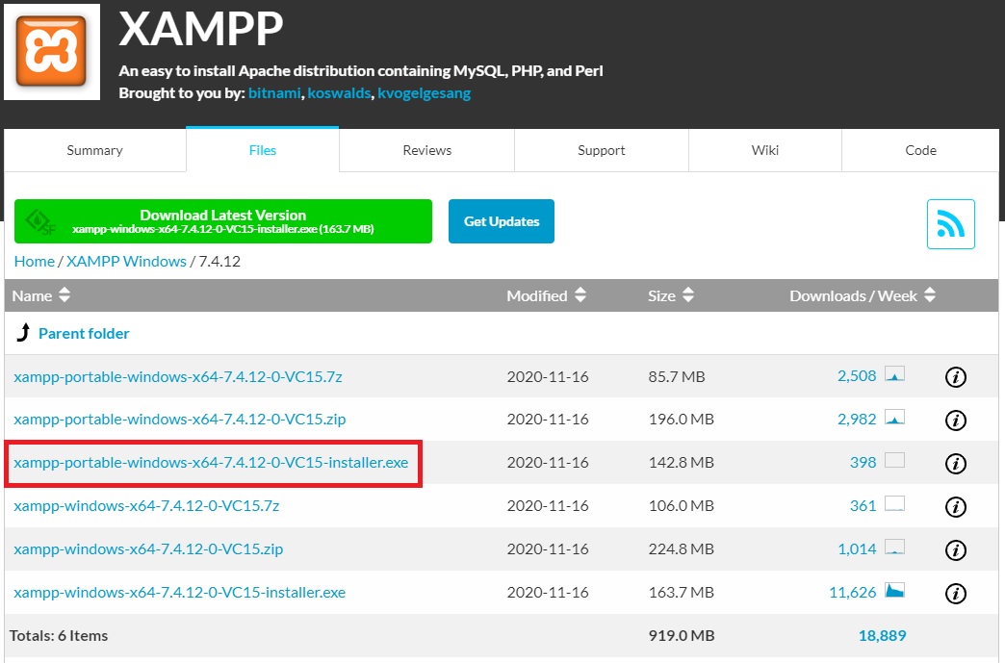Click the 11,626 weekly downloads count
The height and width of the screenshot is (663, 1005).
coord(853,593)
